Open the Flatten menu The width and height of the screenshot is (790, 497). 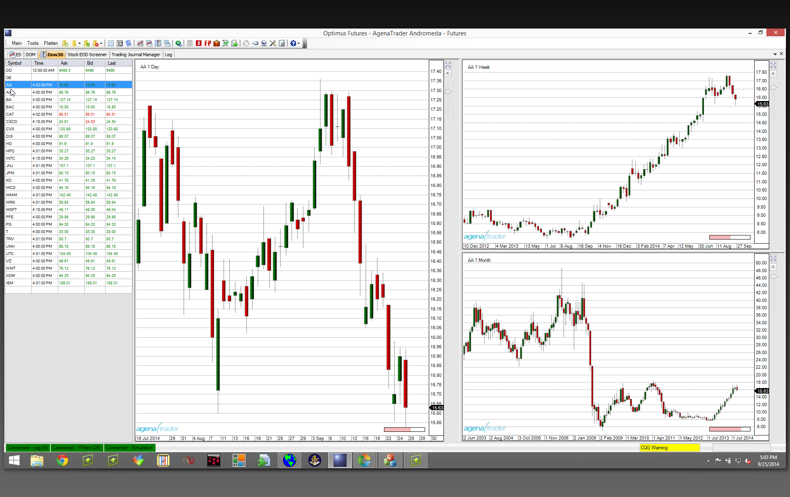click(x=51, y=43)
